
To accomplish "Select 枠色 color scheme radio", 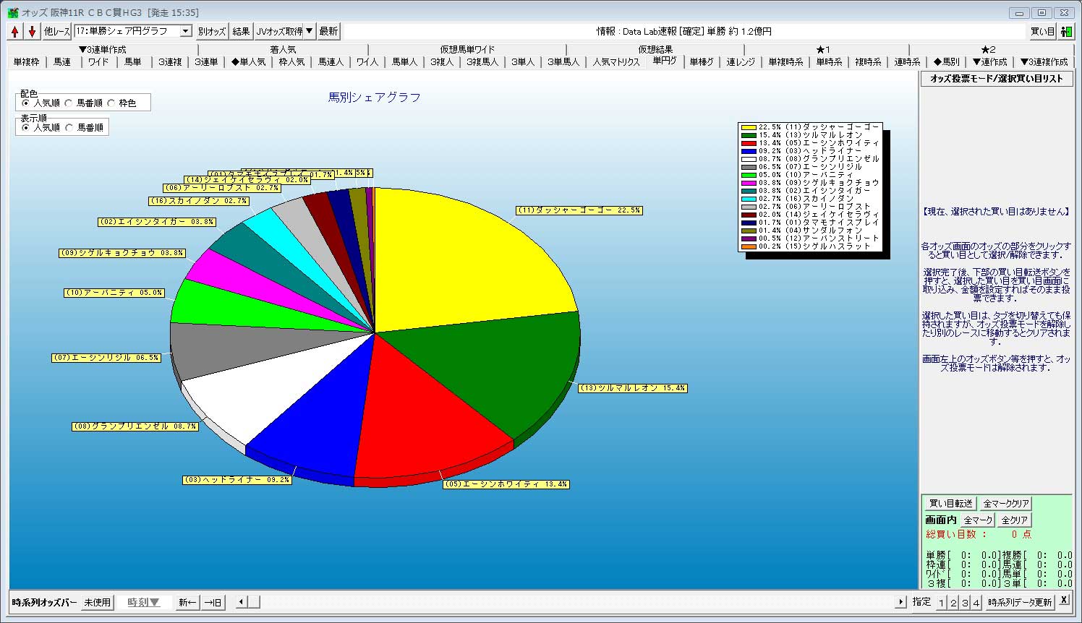I will tap(111, 103).
